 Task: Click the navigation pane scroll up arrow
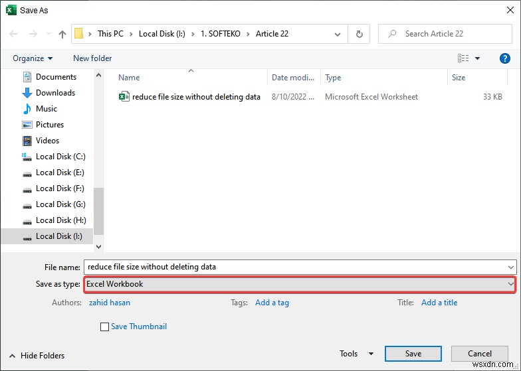[98, 75]
